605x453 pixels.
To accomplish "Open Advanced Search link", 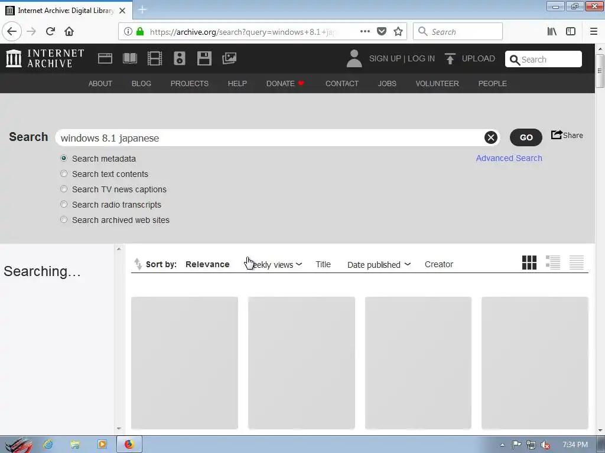I will (509, 158).
